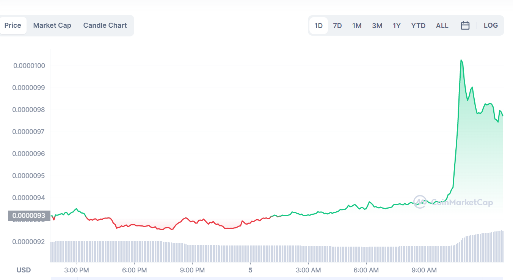513x280 pixels.
Task: Select the 7D time range
Action: pos(337,26)
